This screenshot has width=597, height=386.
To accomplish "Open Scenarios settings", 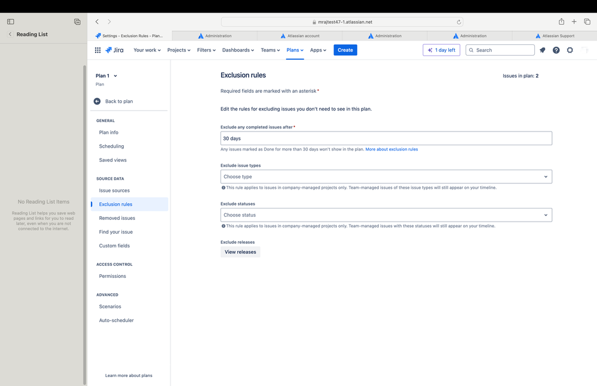I will [110, 307].
